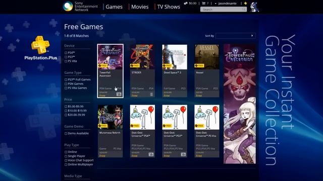323x181 pixels.
Task: Check the $10.00-$19.99 price filter
Action: tap(66, 111)
